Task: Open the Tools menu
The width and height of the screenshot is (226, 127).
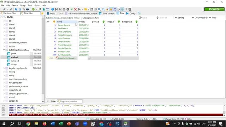Action: click(30, 5)
